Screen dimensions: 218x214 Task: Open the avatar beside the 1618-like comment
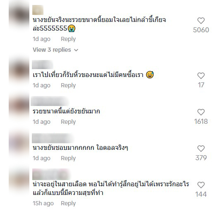19,106
